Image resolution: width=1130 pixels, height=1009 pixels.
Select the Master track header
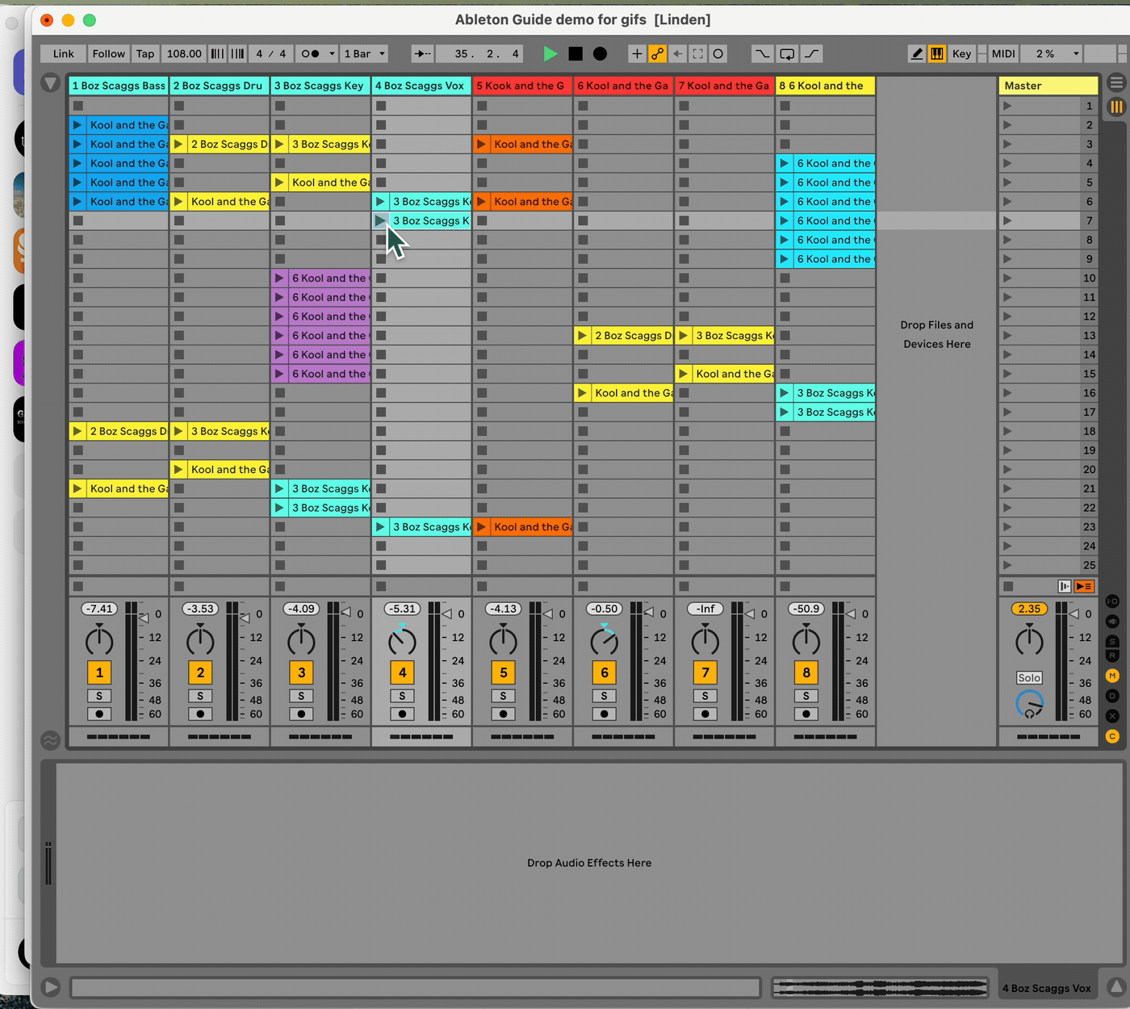click(x=1048, y=86)
